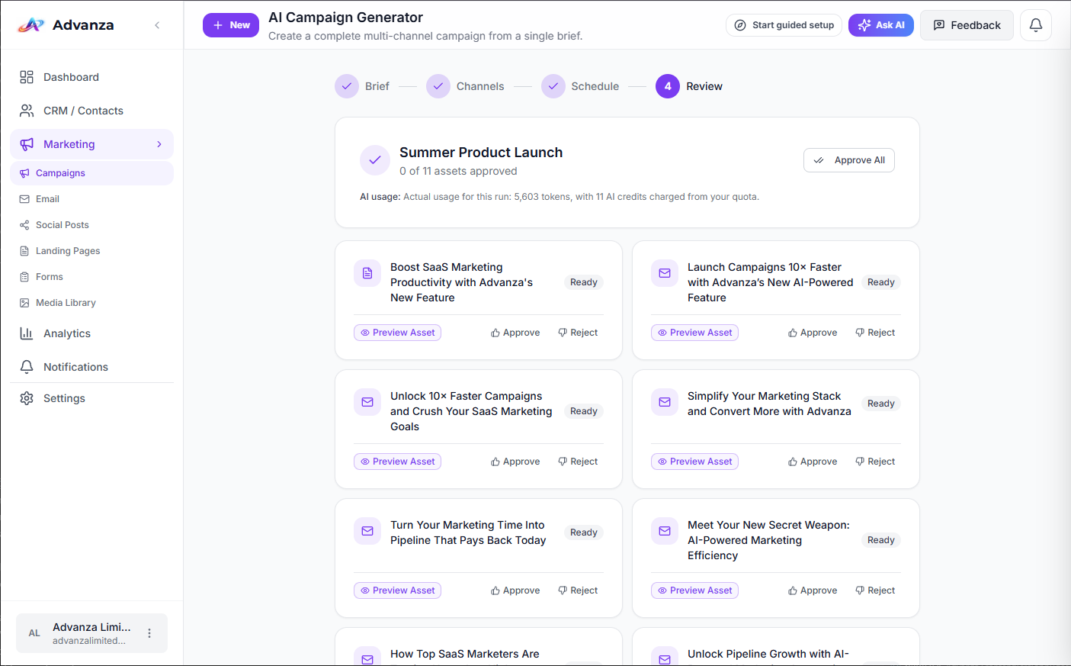
Task: Click document icon on Boost SaaS Marketing card
Action: pos(367,273)
